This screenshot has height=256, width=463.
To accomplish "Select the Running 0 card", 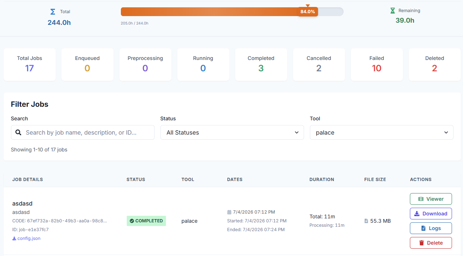I will pos(203,64).
